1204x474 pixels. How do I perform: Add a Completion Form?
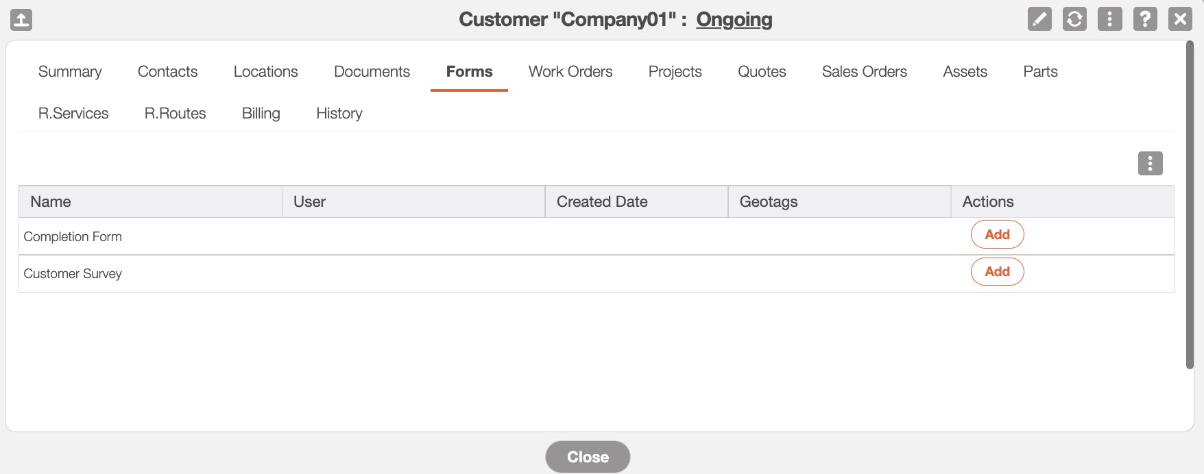coord(997,235)
